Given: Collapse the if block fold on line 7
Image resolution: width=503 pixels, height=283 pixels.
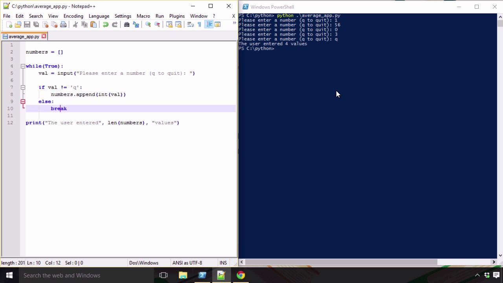Looking at the screenshot, I should (23, 87).
